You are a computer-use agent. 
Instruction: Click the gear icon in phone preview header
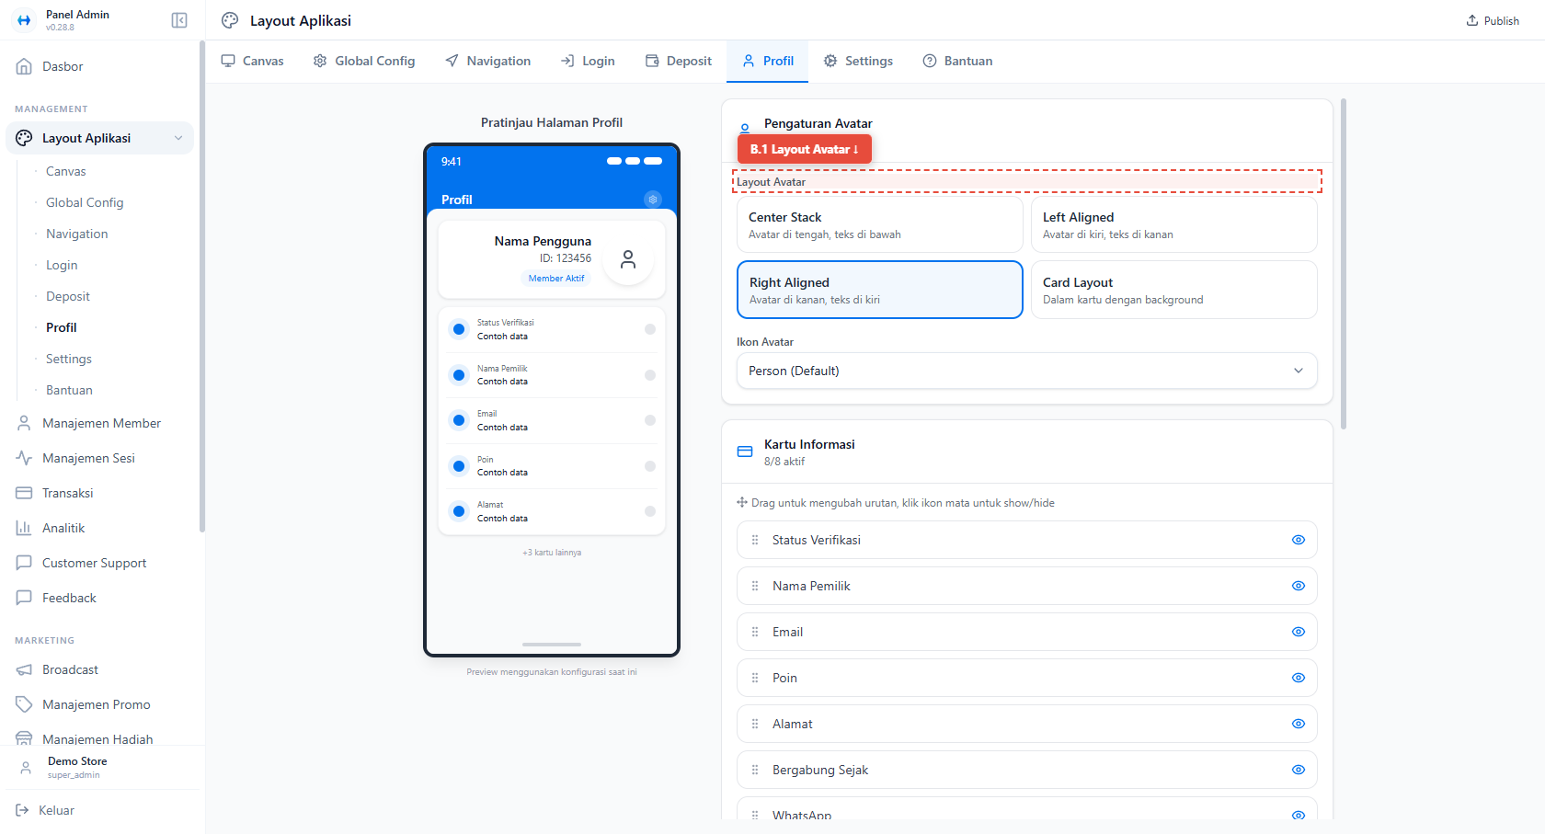tap(653, 200)
